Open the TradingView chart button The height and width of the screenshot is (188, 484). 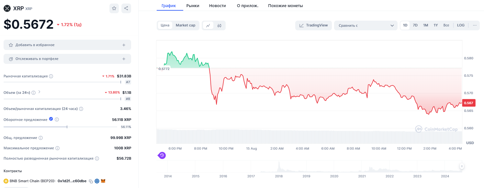[313, 25]
